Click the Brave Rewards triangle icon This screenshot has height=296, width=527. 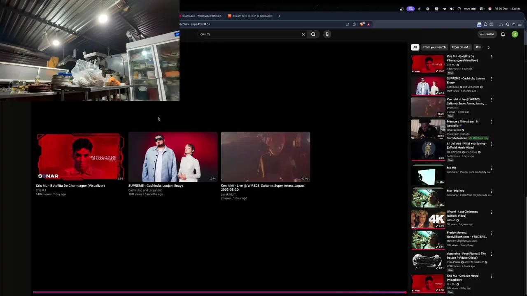[x=368, y=24]
